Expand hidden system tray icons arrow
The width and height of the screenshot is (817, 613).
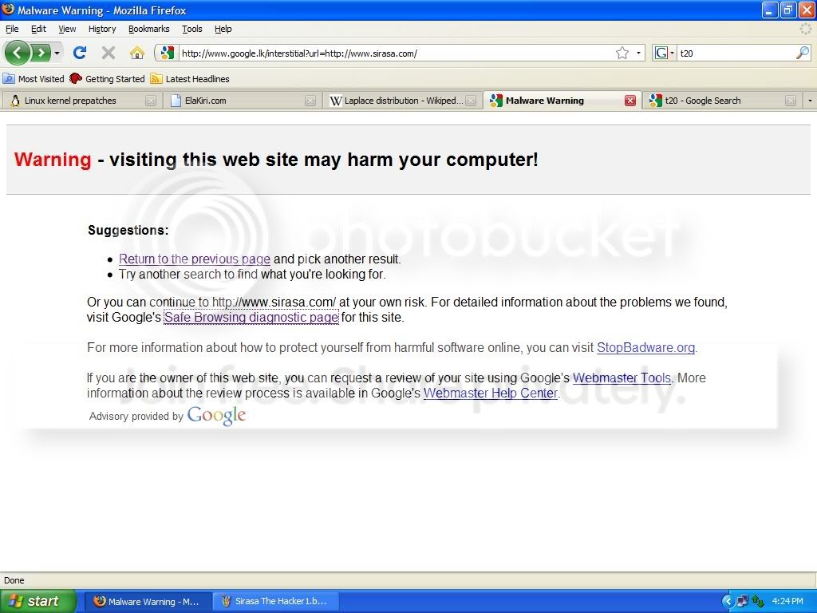tap(728, 601)
